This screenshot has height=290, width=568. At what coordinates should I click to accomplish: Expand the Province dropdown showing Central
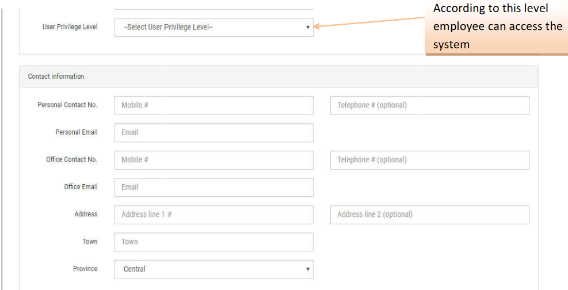click(214, 269)
